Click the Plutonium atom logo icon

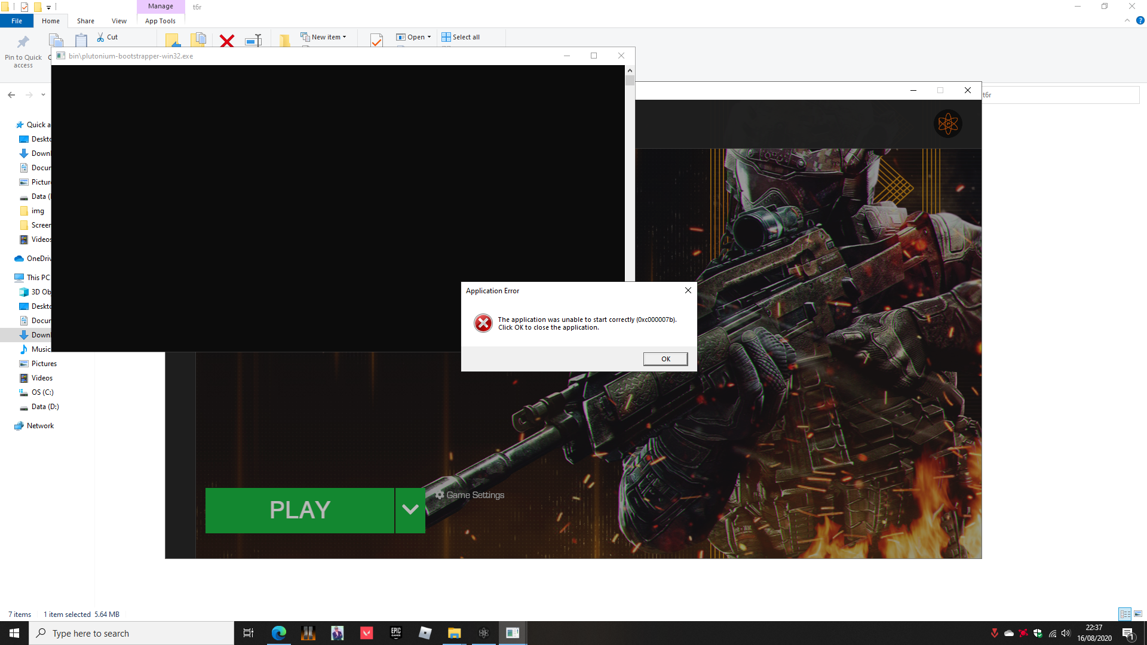[948, 124]
